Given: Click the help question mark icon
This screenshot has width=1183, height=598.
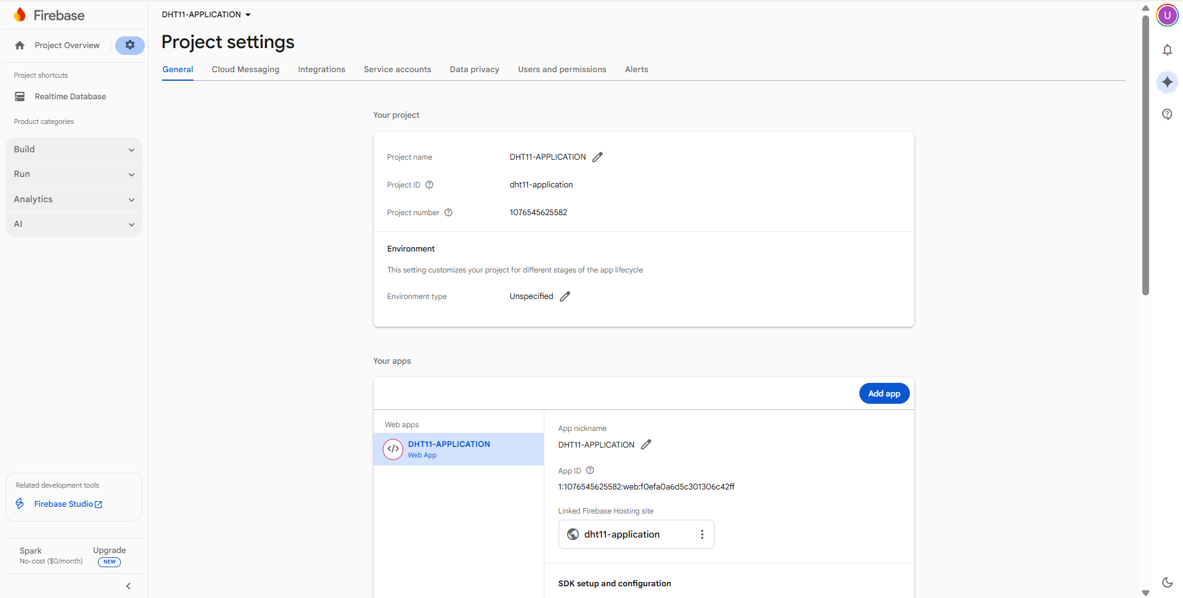Looking at the screenshot, I should point(1167,115).
